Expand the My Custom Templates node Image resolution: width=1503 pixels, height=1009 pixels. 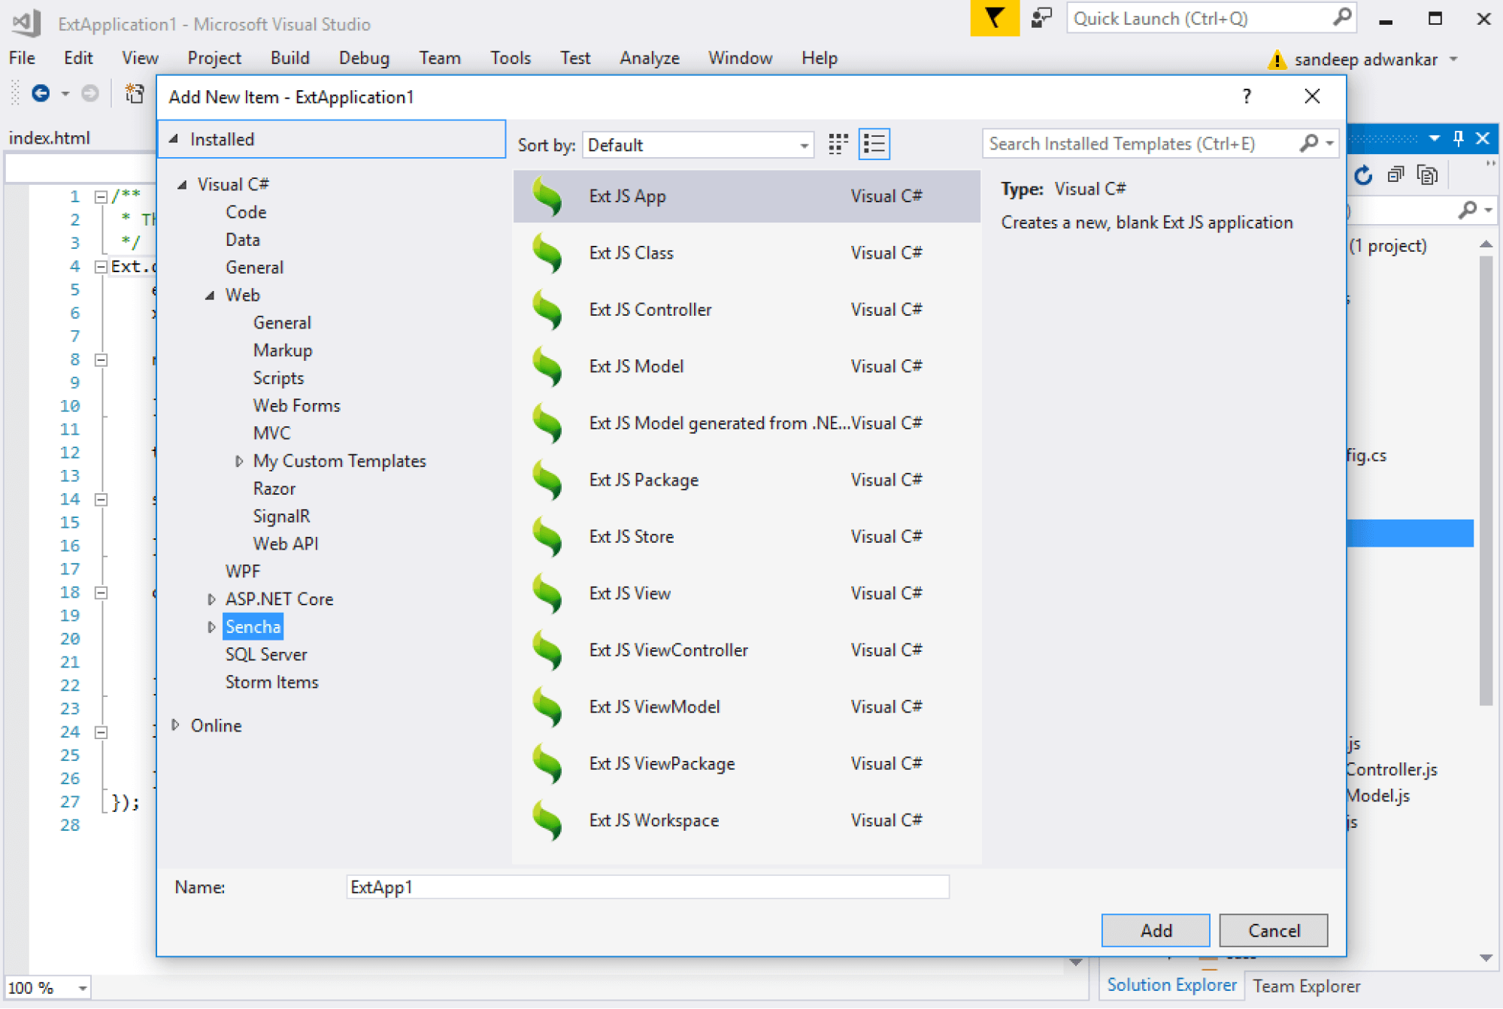click(238, 461)
